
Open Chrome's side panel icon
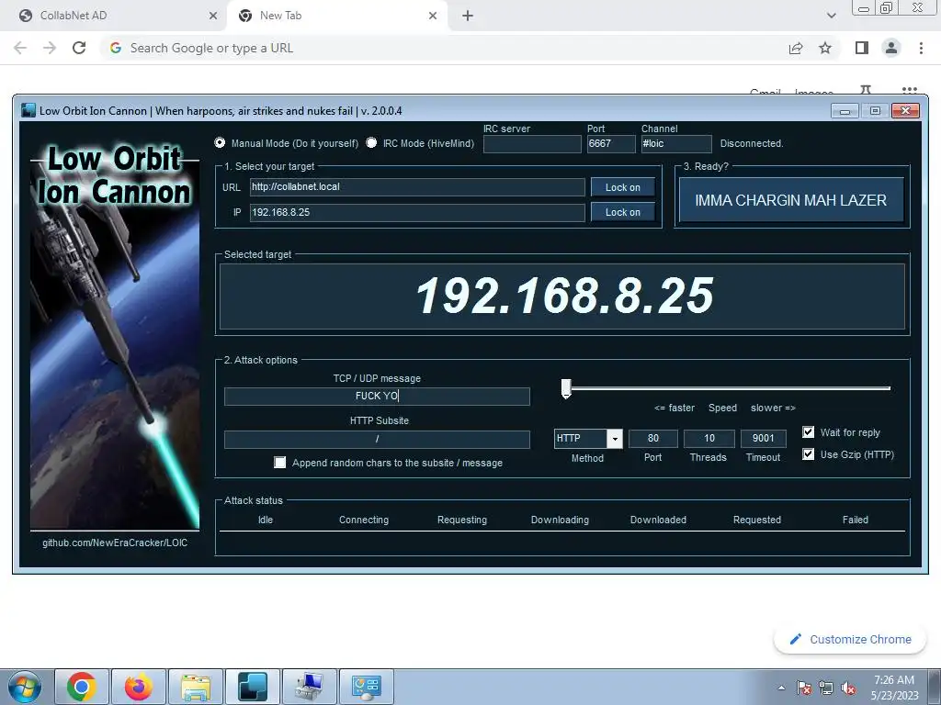(x=862, y=48)
